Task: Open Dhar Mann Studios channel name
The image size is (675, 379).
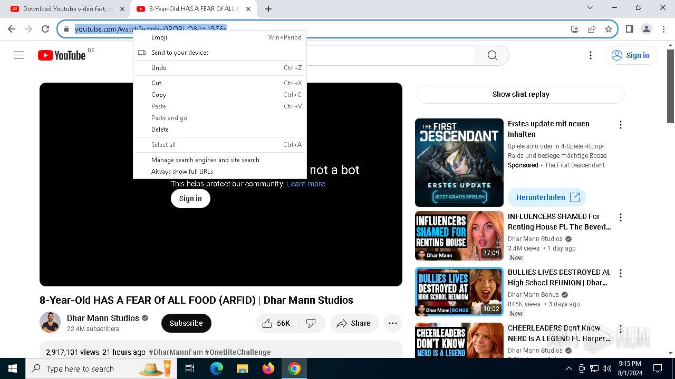Action: coord(103,318)
